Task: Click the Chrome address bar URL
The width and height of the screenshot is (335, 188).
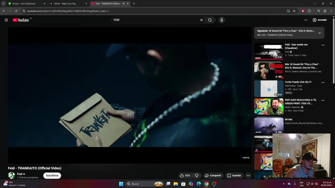Action: coord(68,11)
